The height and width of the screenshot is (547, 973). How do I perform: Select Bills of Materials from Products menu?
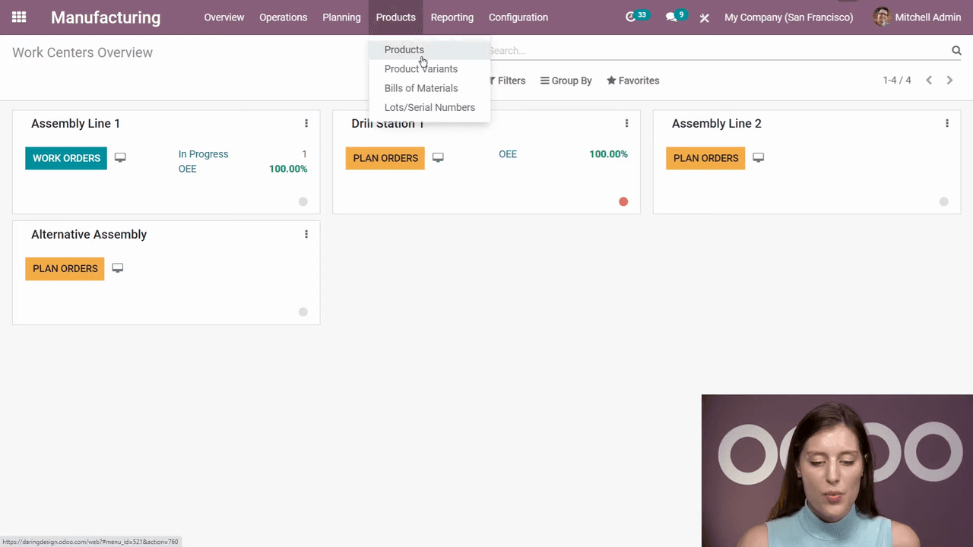pyautogui.click(x=421, y=88)
